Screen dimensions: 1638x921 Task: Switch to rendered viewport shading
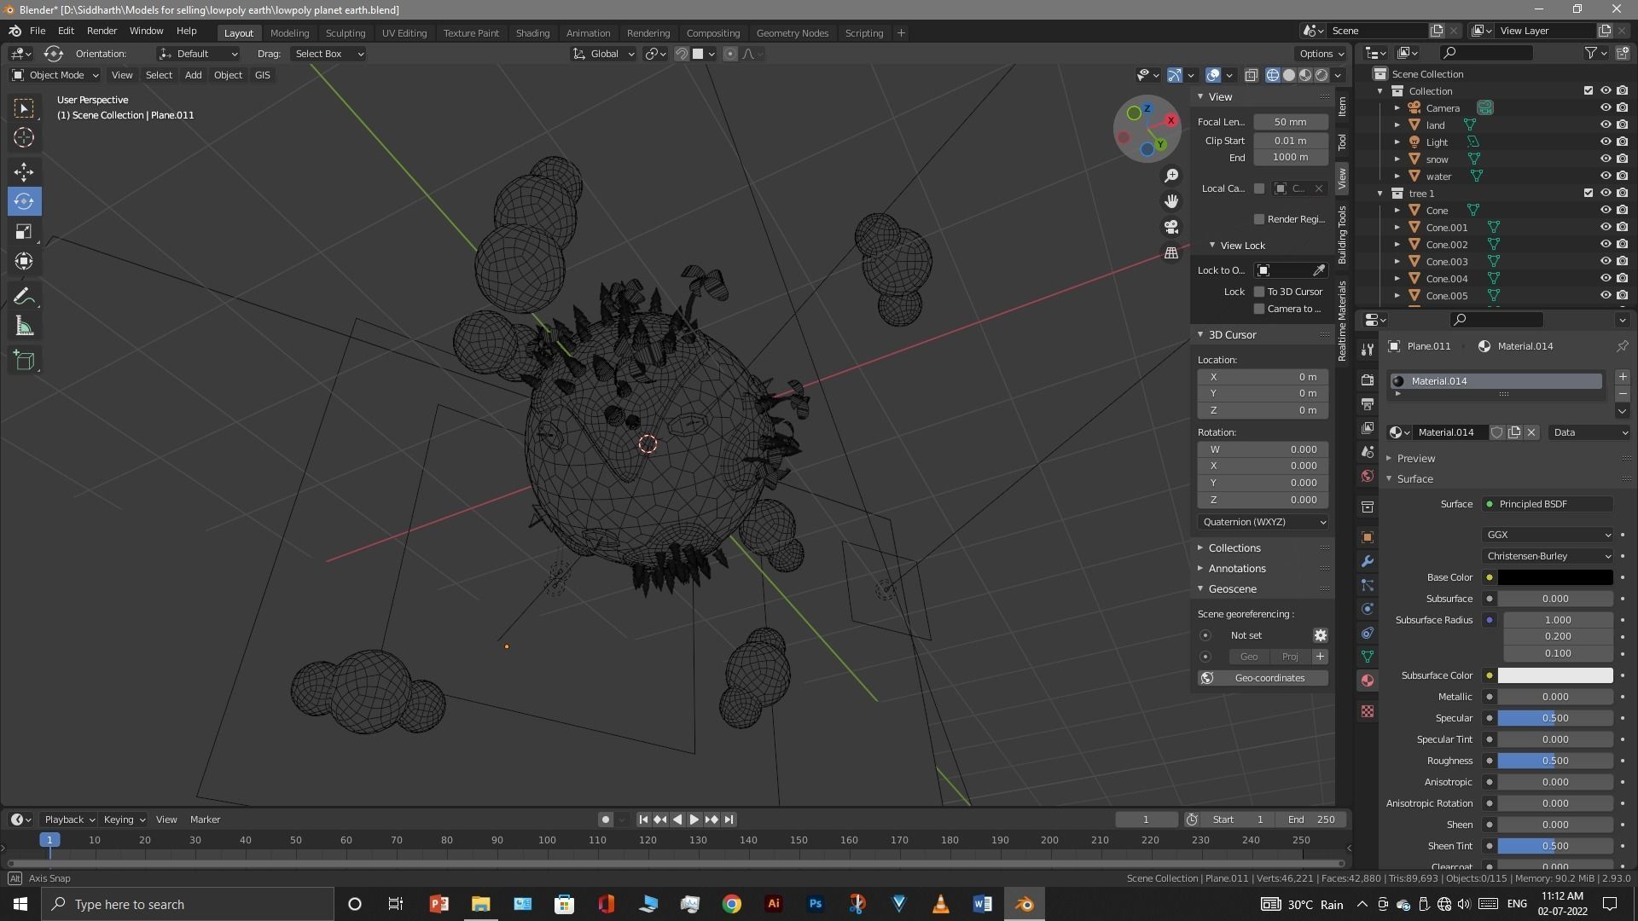[1321, 75]
